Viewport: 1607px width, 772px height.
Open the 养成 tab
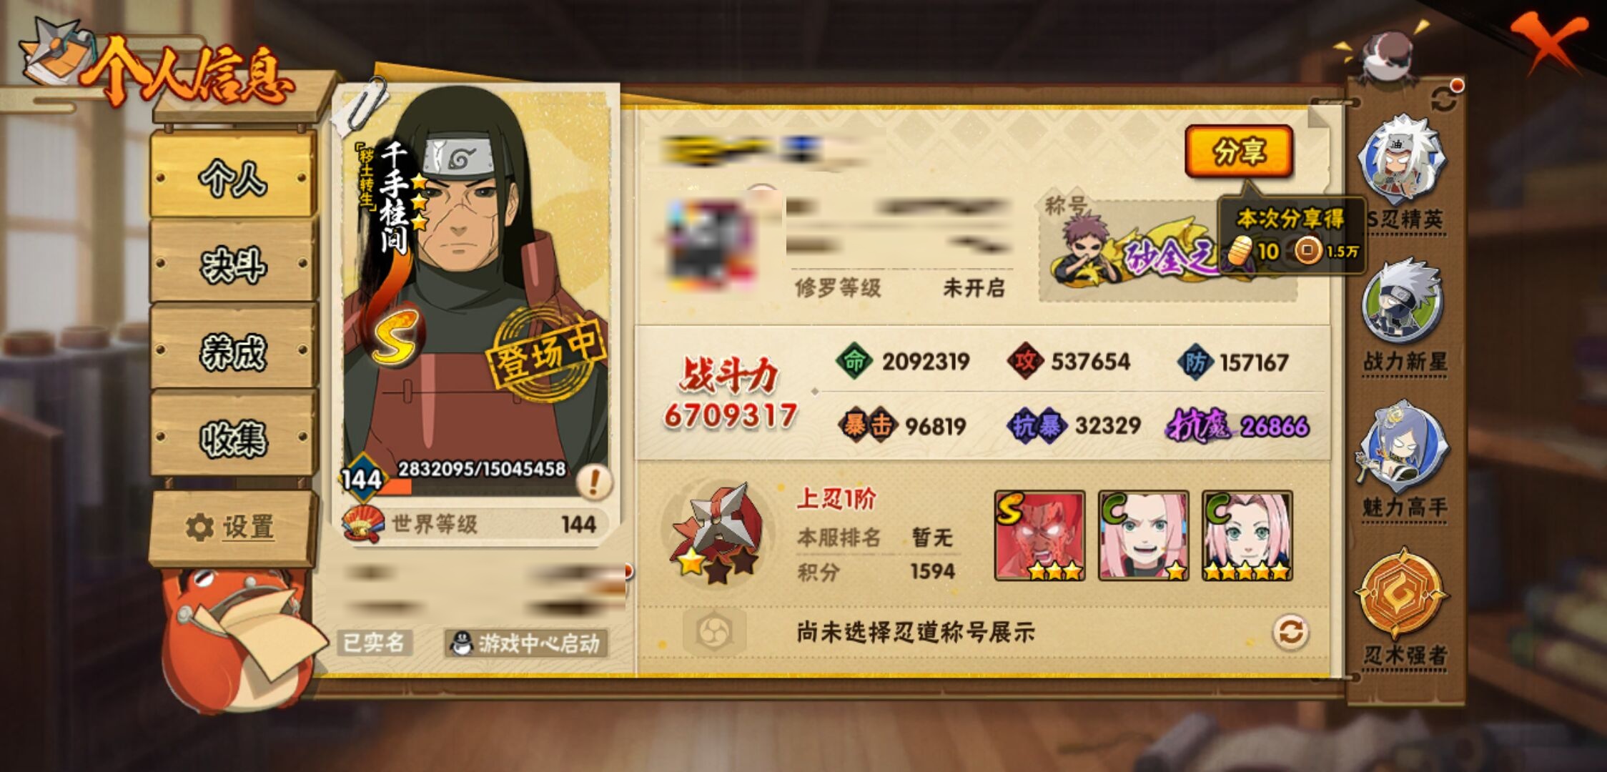[x=233, y=350]
